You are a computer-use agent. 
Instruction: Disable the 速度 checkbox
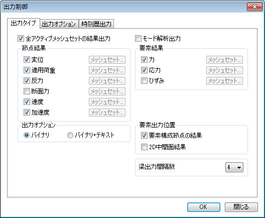pos(27,101)
